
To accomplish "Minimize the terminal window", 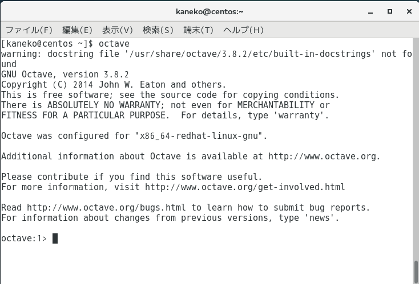I will (x=370, y=12).
